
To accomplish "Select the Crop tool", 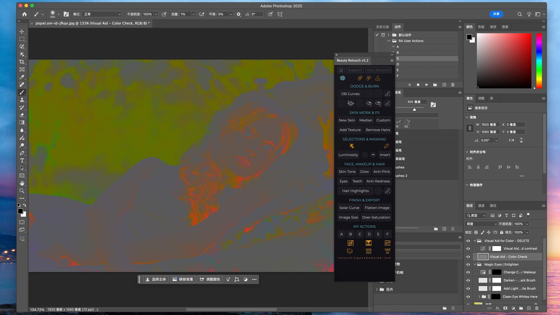I will pyautogui.click(x=22, y=62).
